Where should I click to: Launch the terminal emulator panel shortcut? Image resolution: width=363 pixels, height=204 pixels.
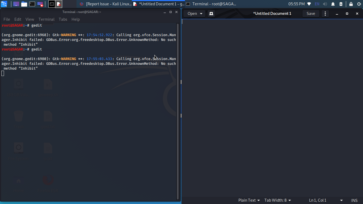(x=32, y=4)
